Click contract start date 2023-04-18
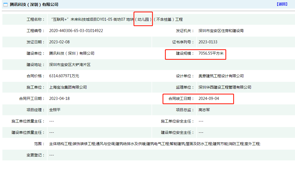Screen dimensions: 295x172 (x=59, y=99)
